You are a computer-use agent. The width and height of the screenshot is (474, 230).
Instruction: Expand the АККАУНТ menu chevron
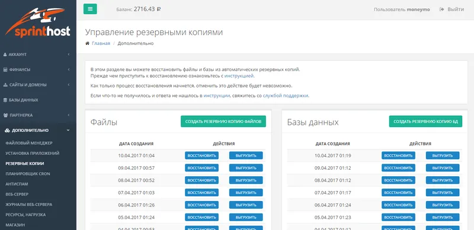69,54
